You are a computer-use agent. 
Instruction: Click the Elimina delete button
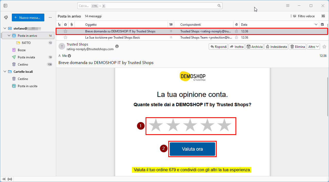[x=298, y=47]
